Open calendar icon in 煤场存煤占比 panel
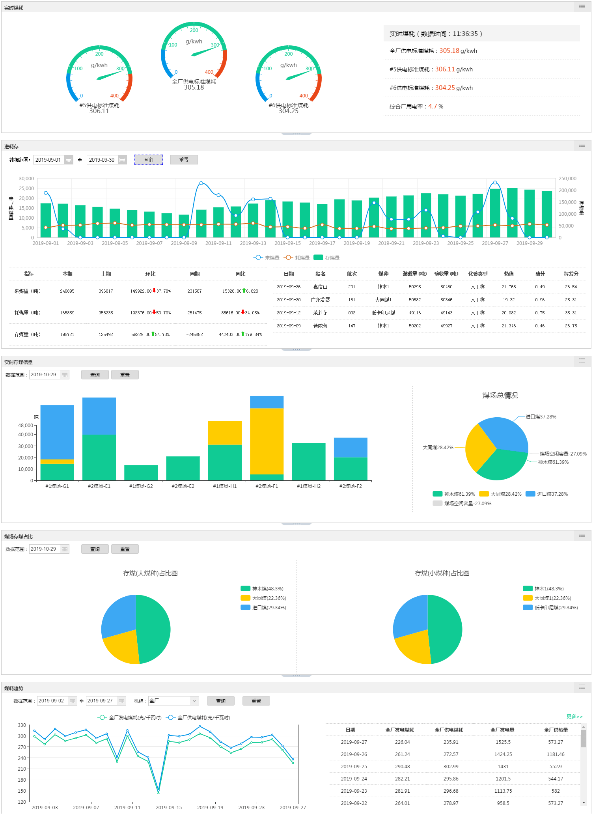593x814 pixels. tap(65, 549)
